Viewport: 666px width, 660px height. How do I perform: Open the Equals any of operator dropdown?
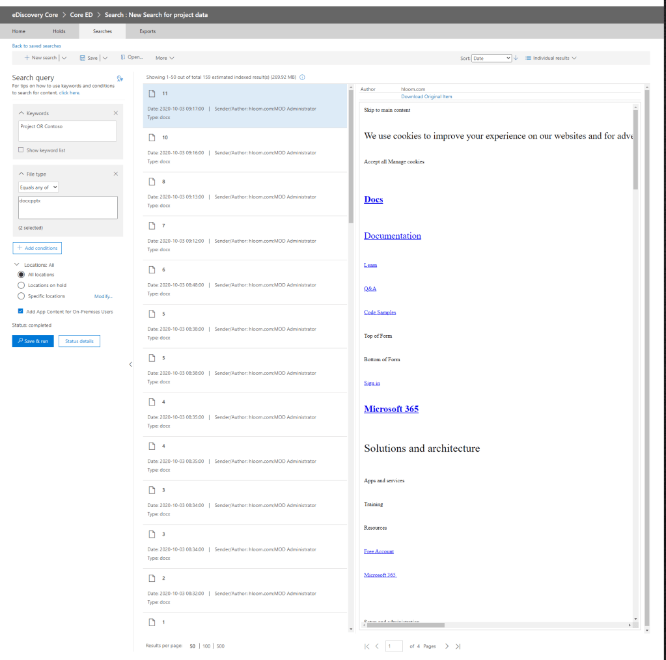(x=38, y=187)
